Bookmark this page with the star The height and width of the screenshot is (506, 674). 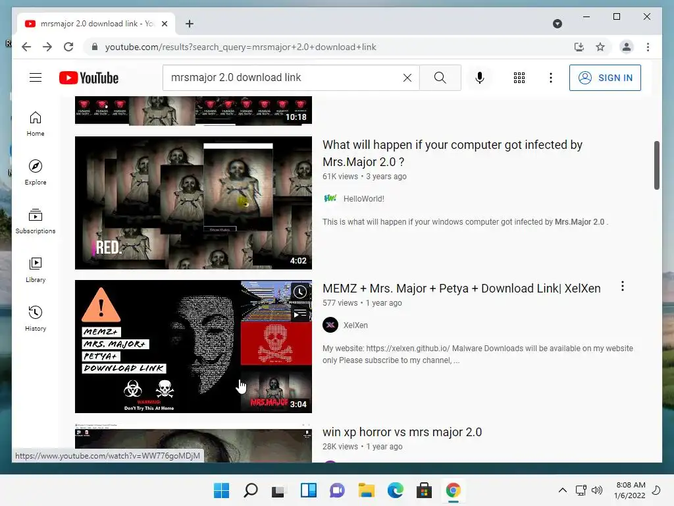click(600, 47)
